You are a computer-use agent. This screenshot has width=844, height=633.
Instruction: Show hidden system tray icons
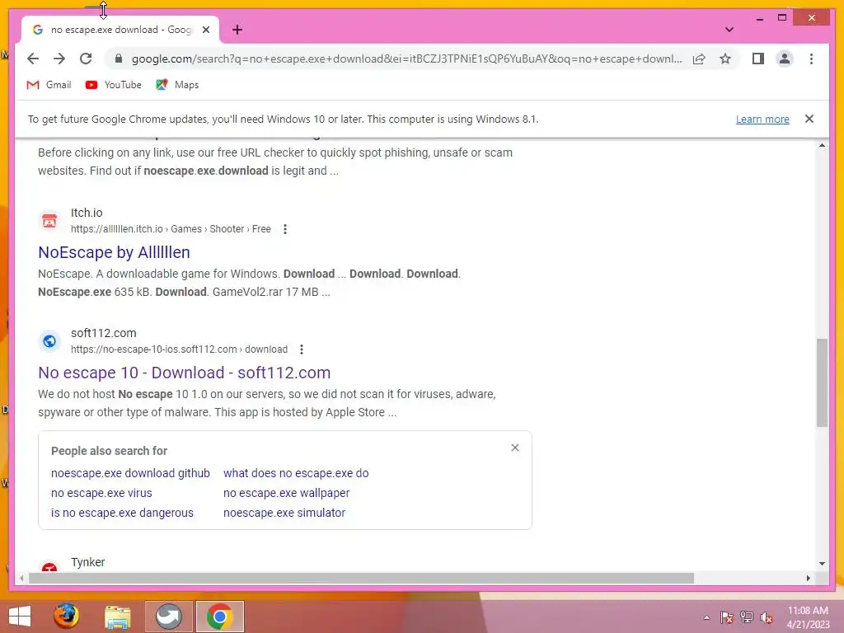point(706,617)
